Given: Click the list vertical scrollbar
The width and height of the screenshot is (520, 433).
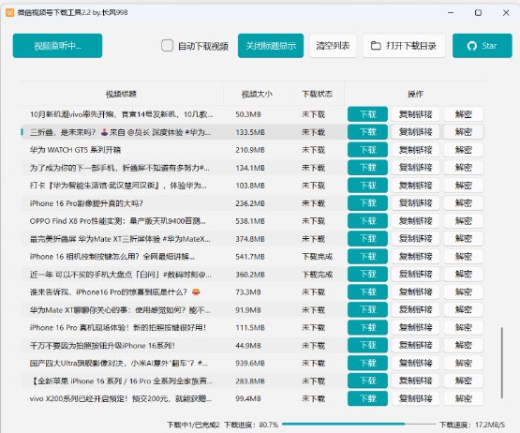Looking at the screenshot, I should (x=502, y=363).
